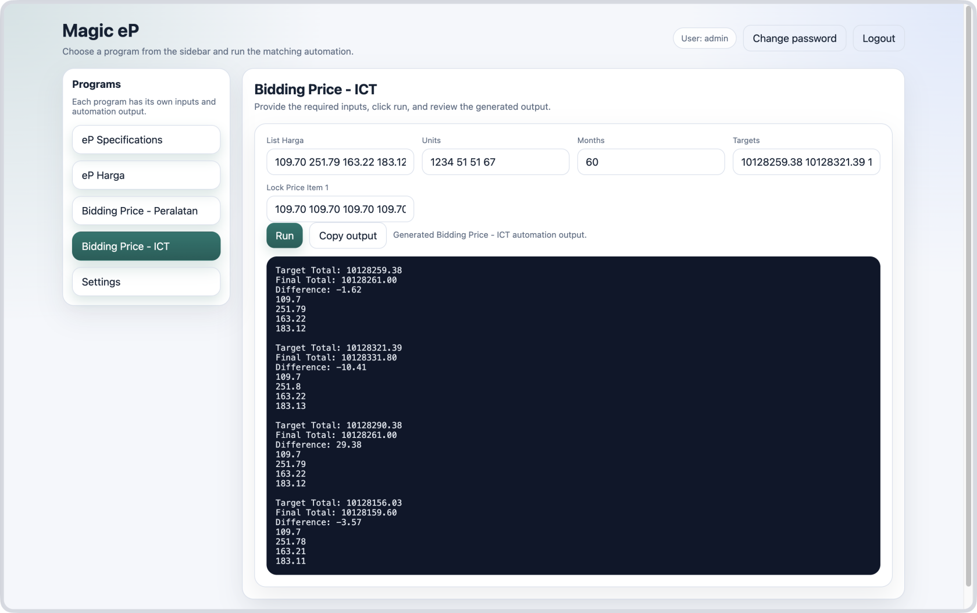Click the 'List Harga' field label

click(285, 140)
